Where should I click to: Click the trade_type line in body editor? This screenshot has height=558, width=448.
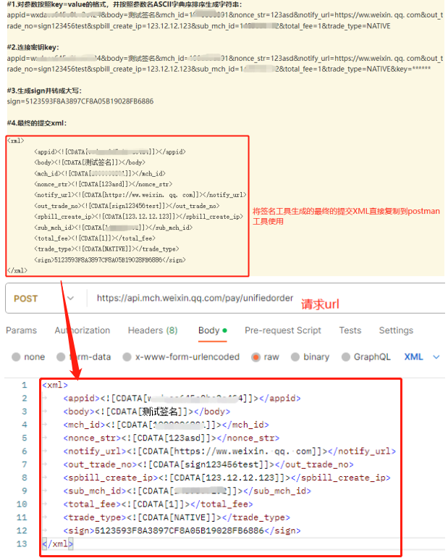(x=177, y=517)
